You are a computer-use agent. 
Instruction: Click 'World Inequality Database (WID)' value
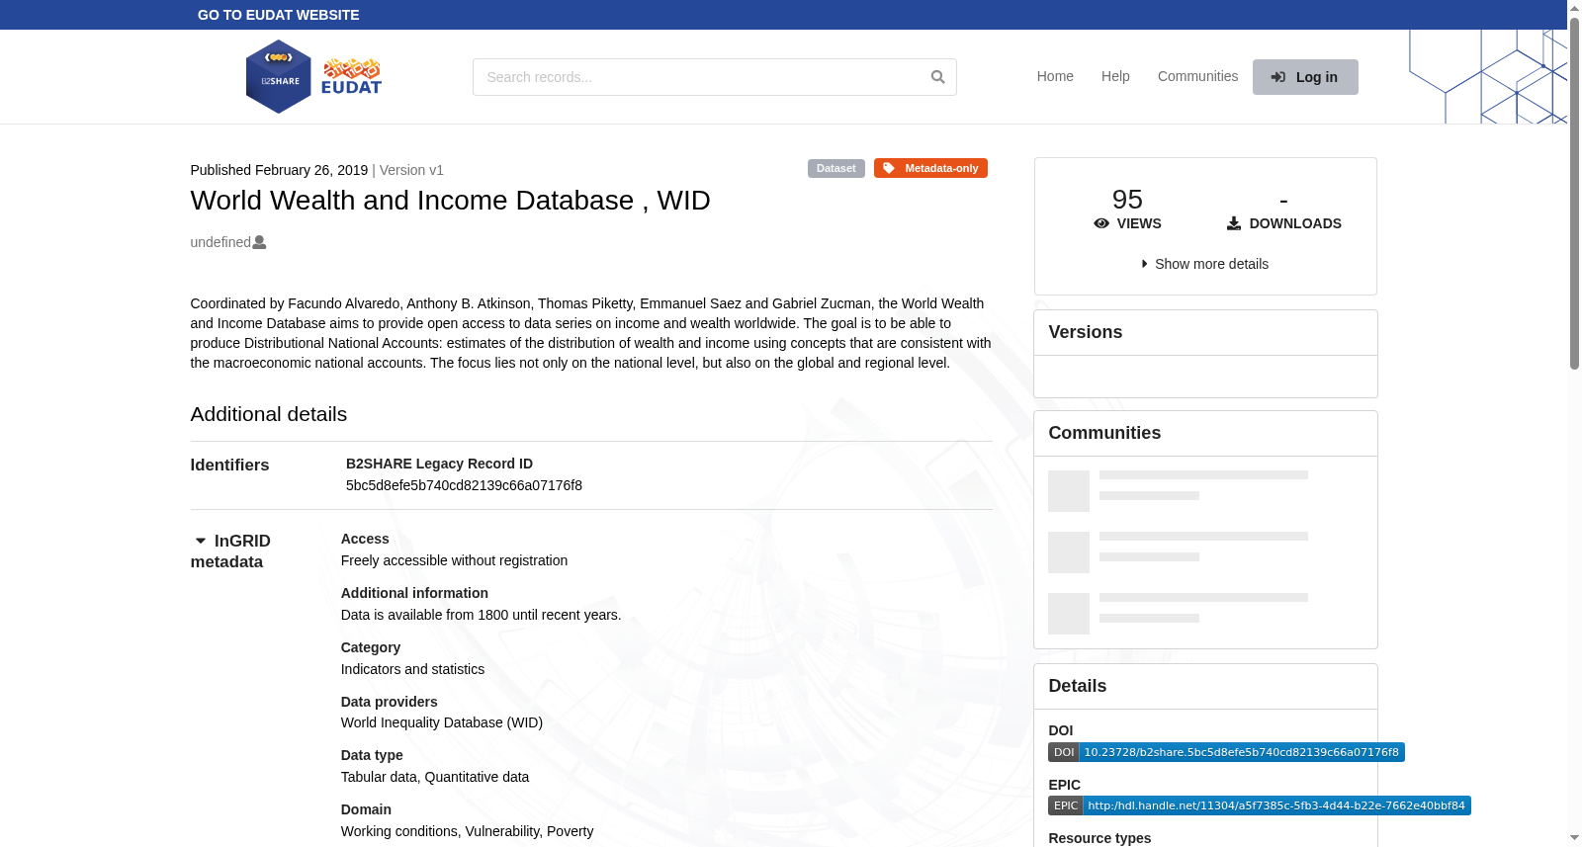coord(442,722)
